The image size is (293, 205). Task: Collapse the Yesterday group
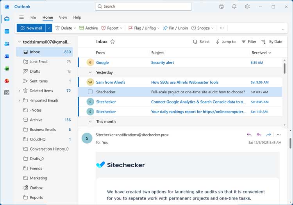[90, 72]
